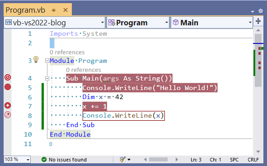
Task: Click the vertical scrollbar thumb
Action: click(258, 60)
